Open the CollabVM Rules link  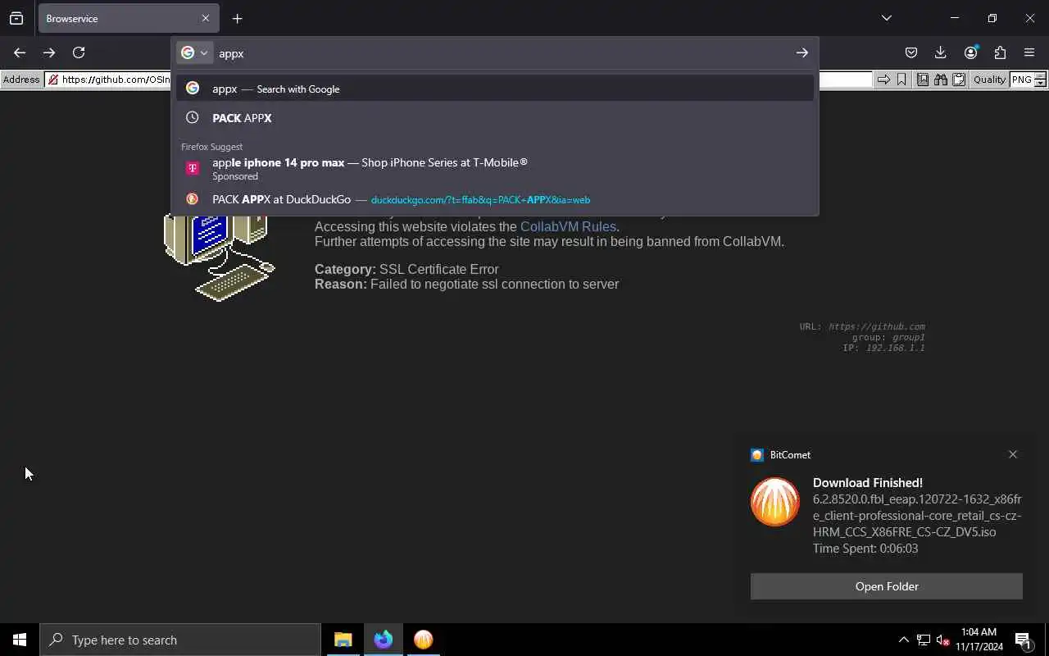[568, 226]
